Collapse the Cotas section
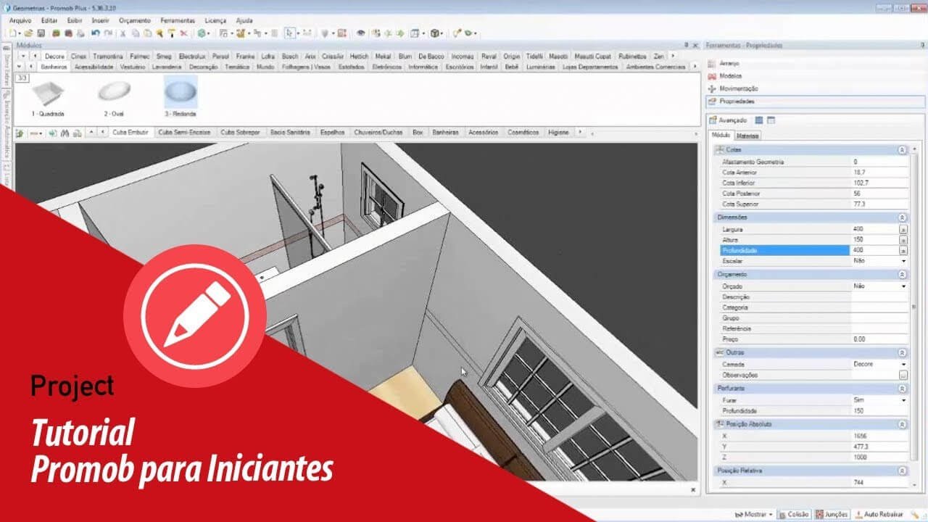The height and width of the screenshot is (522, 928). point(902,150)
